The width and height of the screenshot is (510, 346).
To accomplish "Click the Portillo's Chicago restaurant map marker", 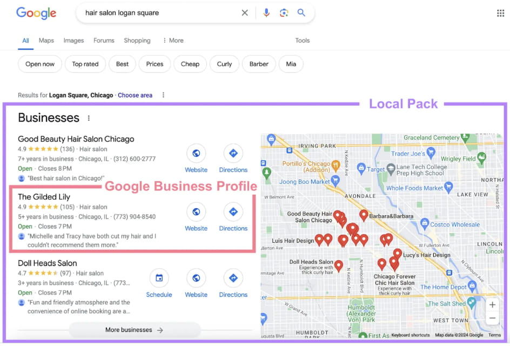I will pyautogui.click(x=335, y=165).
